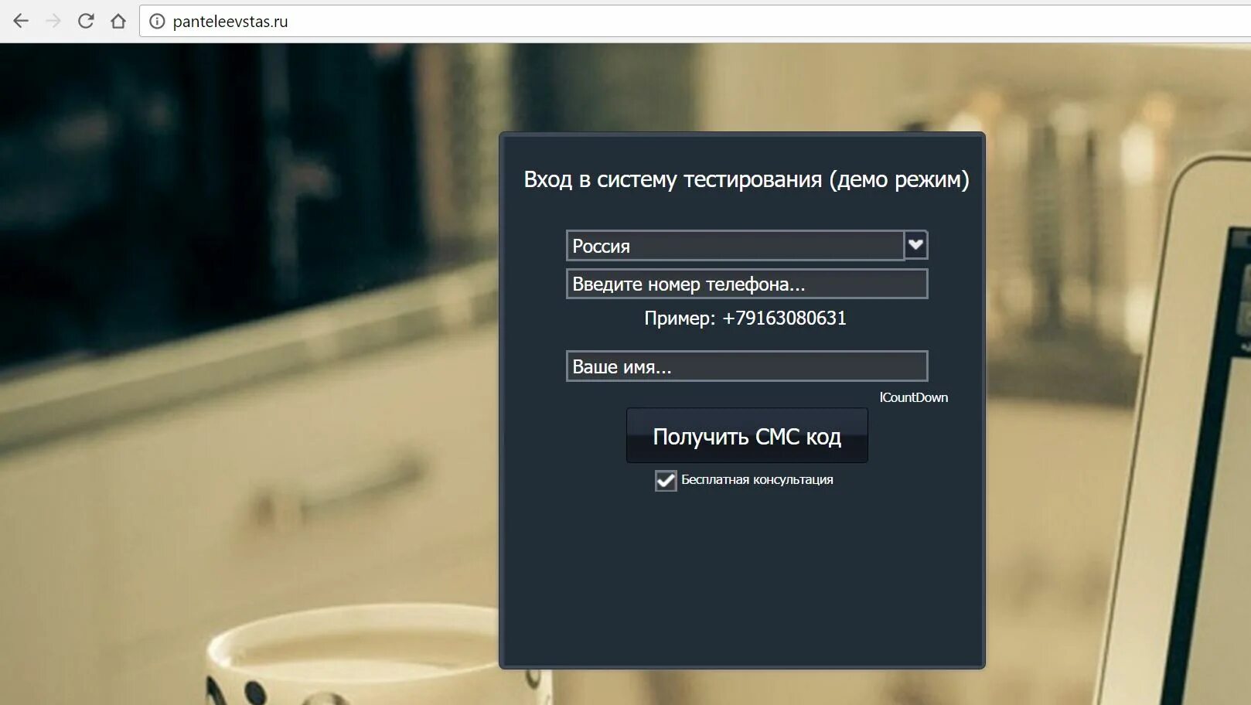Viewport: 1251px width, 705px height.
Task: Click the lCountDown label
Action: coord(914,397)
